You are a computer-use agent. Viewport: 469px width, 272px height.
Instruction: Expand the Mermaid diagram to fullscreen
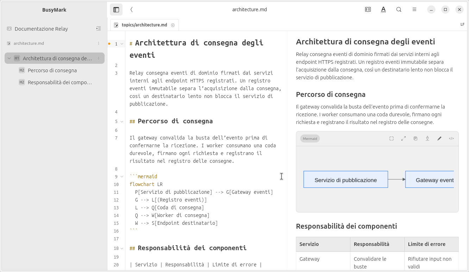404,138
